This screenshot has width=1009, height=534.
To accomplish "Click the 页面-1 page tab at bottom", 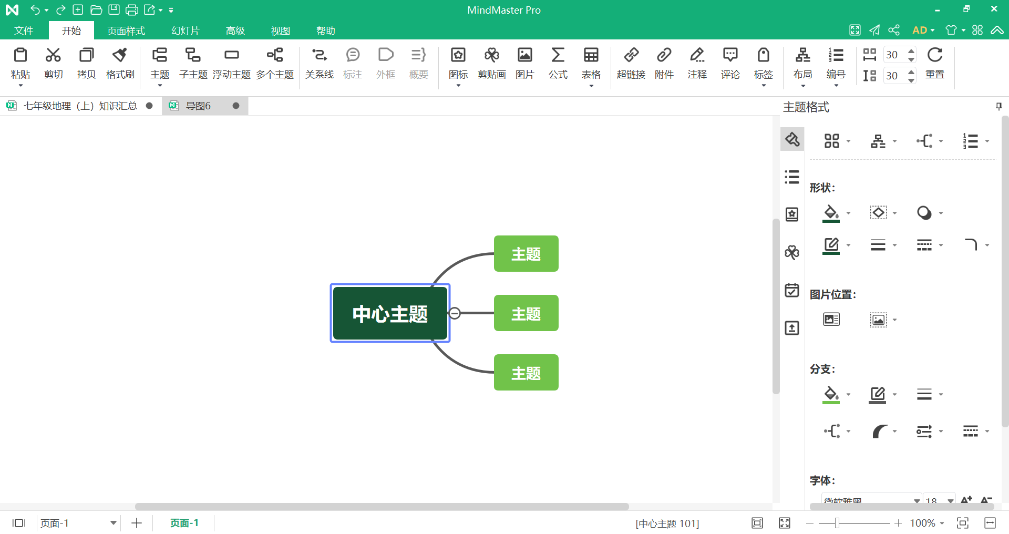I will (184, 523).
